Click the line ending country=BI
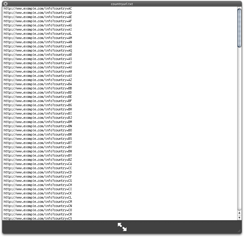 [38, 114]
